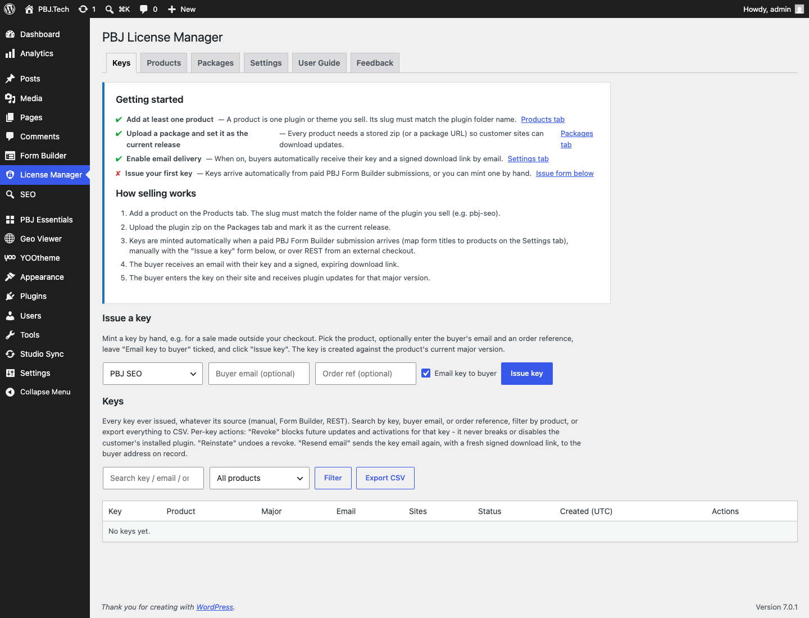This screenshot has height=618, width=809.
Task: Click the Tools wrench icon
Action: tap(10, 335)
